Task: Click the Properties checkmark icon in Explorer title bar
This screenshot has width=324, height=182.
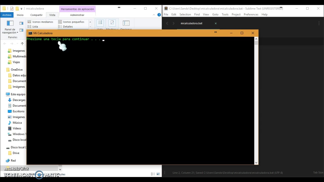Action: (12, 8)
